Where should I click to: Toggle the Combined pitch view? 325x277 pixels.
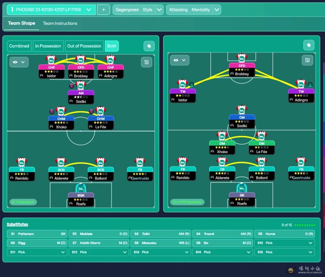(x=19, y=46)
